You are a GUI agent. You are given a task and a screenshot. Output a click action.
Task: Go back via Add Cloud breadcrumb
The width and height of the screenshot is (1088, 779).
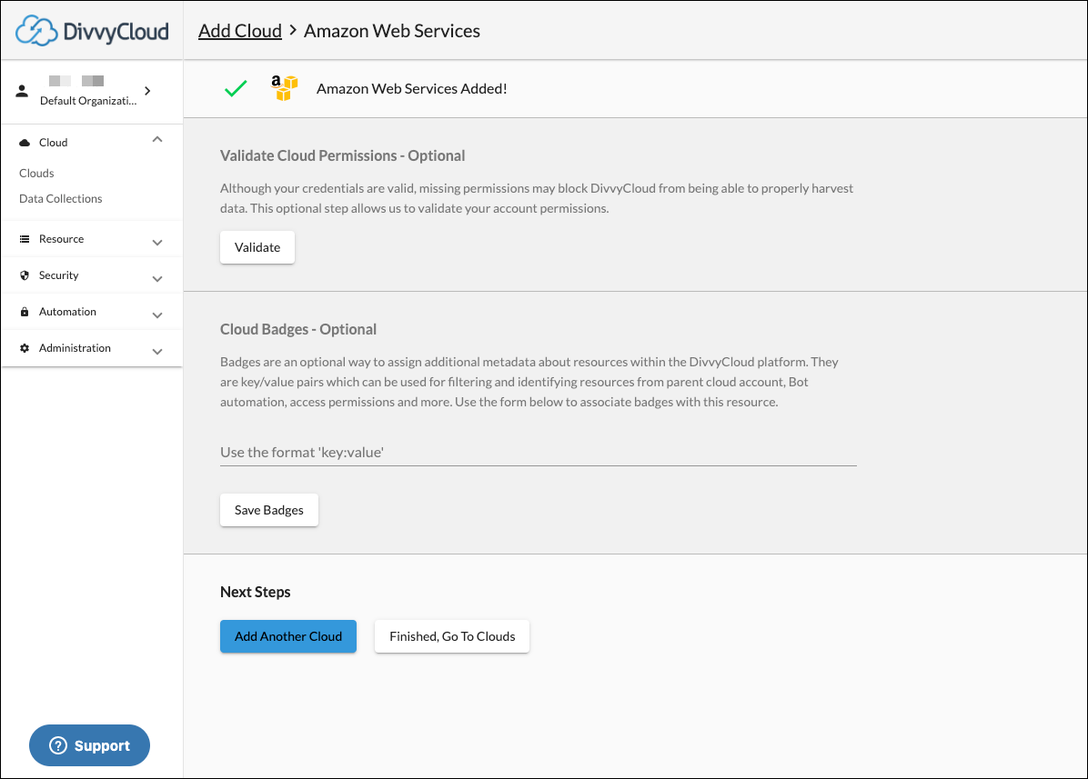coord(240,31)
